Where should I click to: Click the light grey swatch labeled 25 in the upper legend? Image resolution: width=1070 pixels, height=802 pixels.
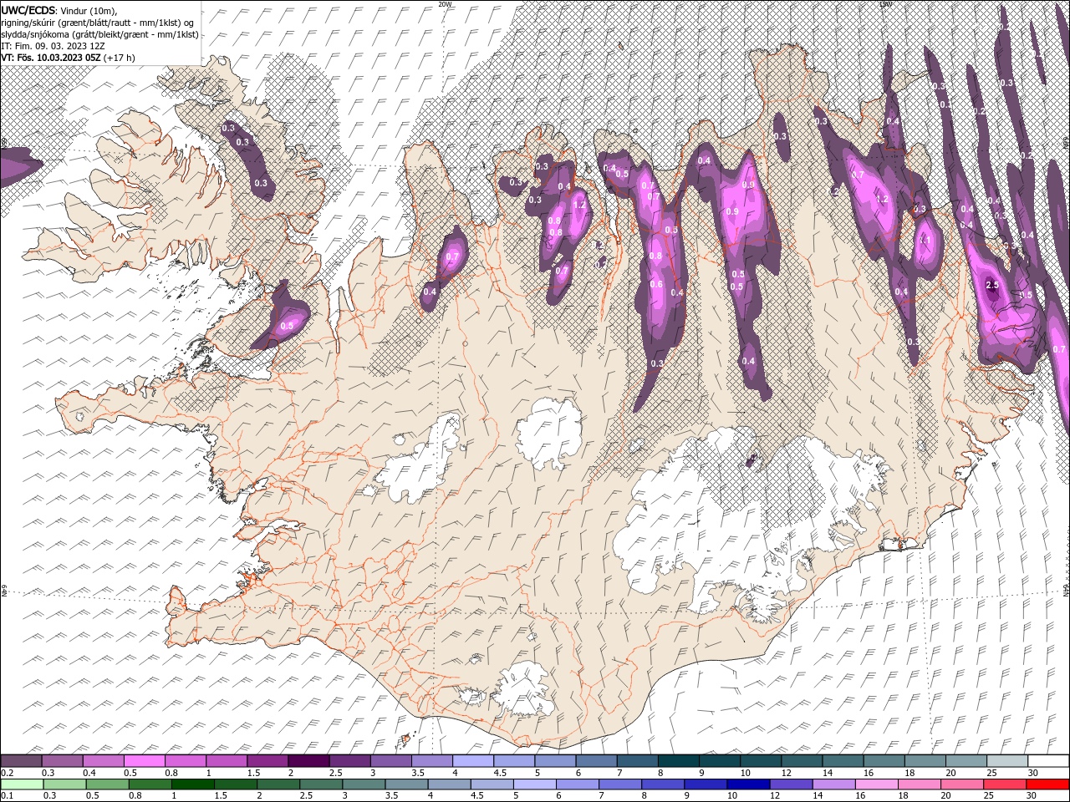point(1007,761)
